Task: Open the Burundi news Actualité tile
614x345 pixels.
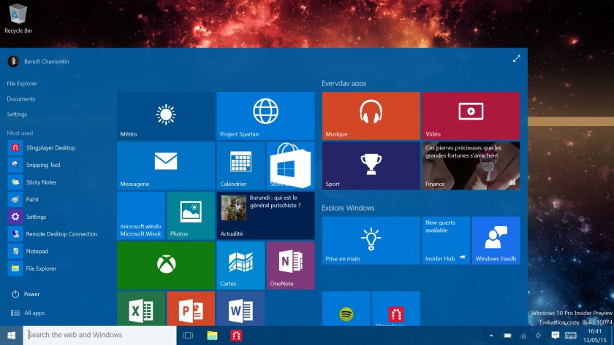Action: [265, 215]
